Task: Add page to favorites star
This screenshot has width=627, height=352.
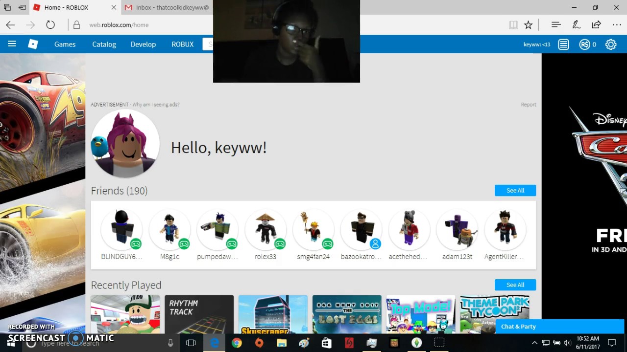Action: (528, 25)
